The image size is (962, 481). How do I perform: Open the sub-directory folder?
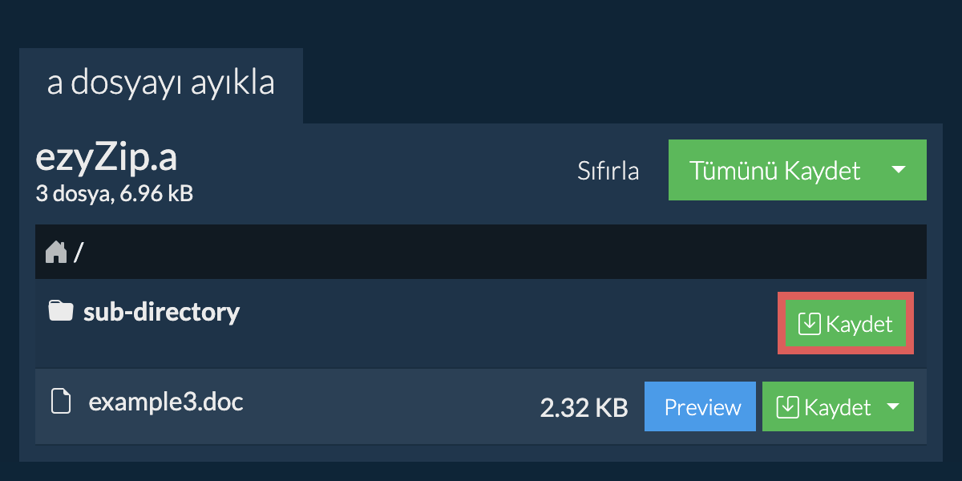[x=161, y=311]
